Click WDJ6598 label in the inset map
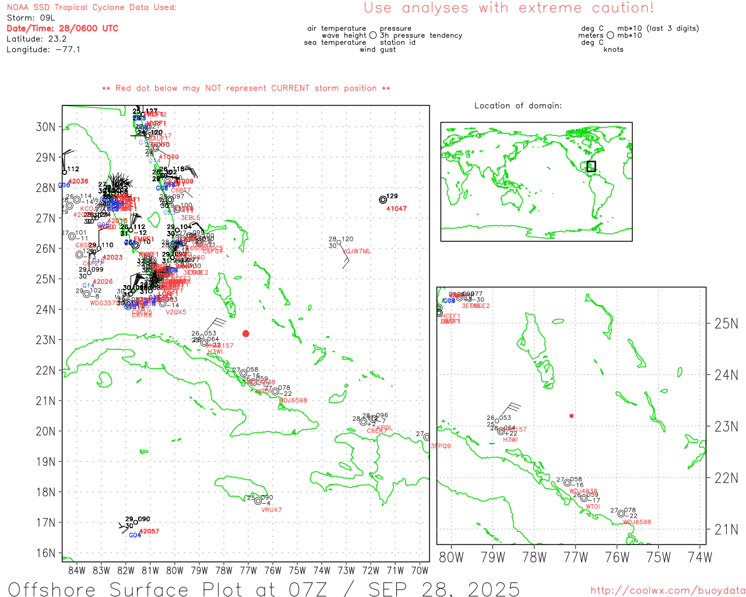The height and width of the screenshot is (597, 746). 637,522
